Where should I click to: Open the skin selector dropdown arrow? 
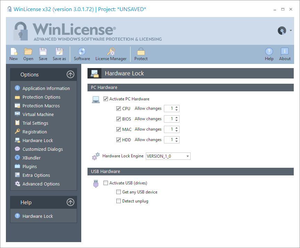[x=291, y=31]
